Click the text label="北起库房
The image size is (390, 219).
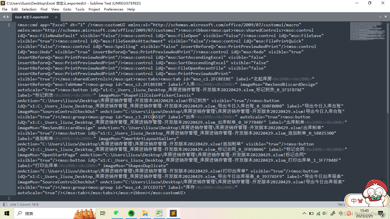(x=254, y=79)
